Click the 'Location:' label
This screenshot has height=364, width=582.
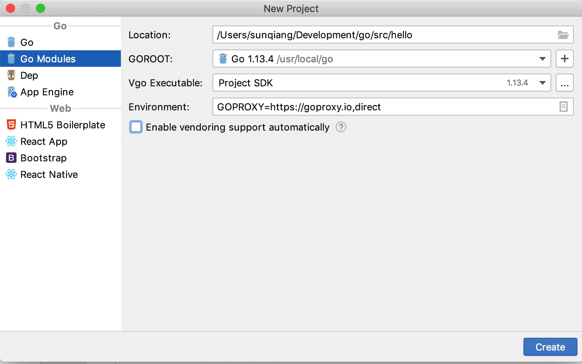pyautogui.click(x=149, y=35)
